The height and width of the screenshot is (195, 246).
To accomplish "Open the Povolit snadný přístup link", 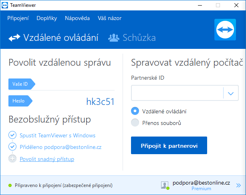I will click(x=47, y=159).
